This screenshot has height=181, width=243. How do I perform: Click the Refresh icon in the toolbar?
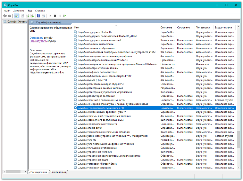27,16
